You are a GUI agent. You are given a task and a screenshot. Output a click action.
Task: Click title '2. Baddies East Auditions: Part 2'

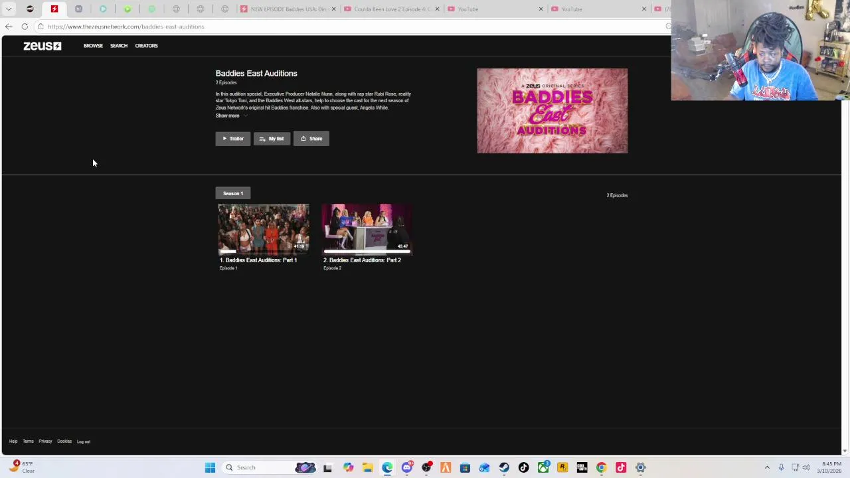tap(362, 260)
